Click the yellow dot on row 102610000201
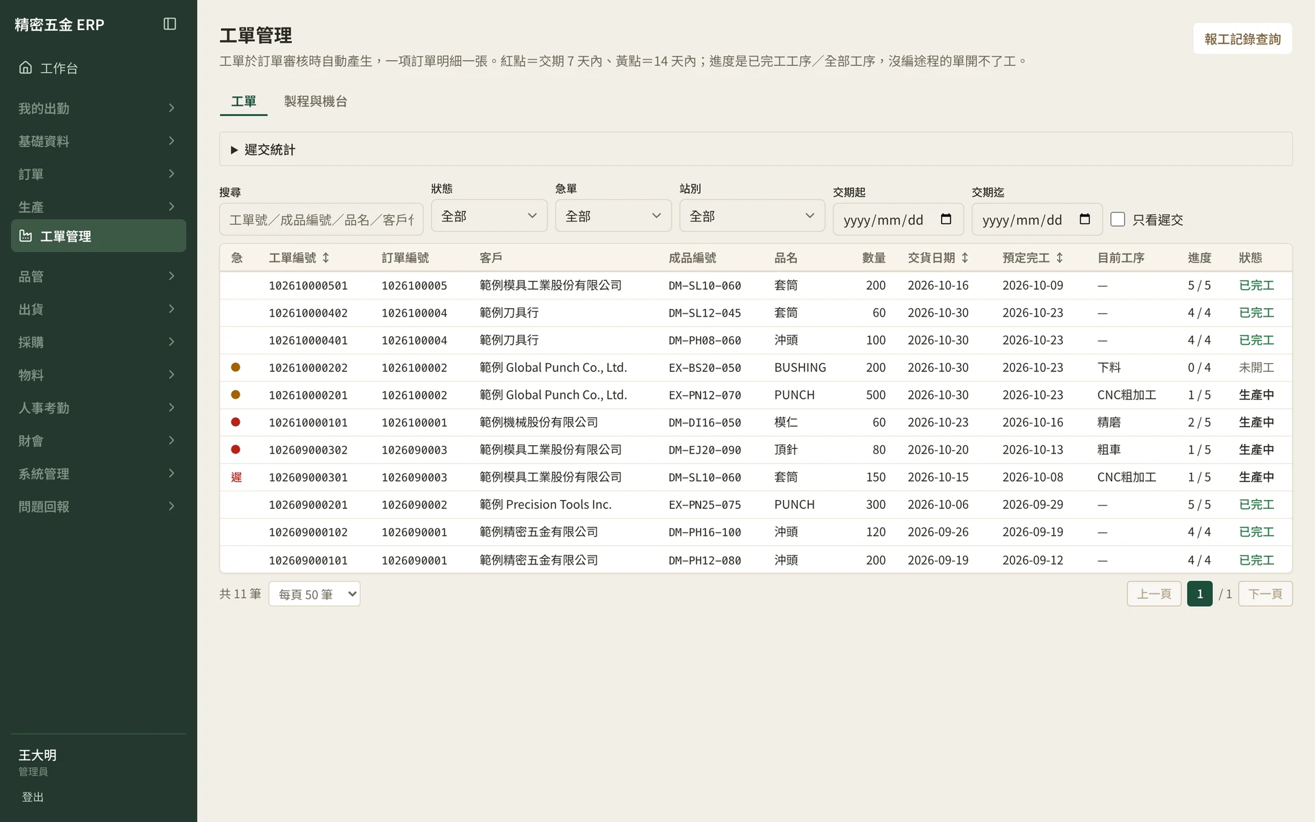The image size is (1315, 822). (x=236, y=395)
